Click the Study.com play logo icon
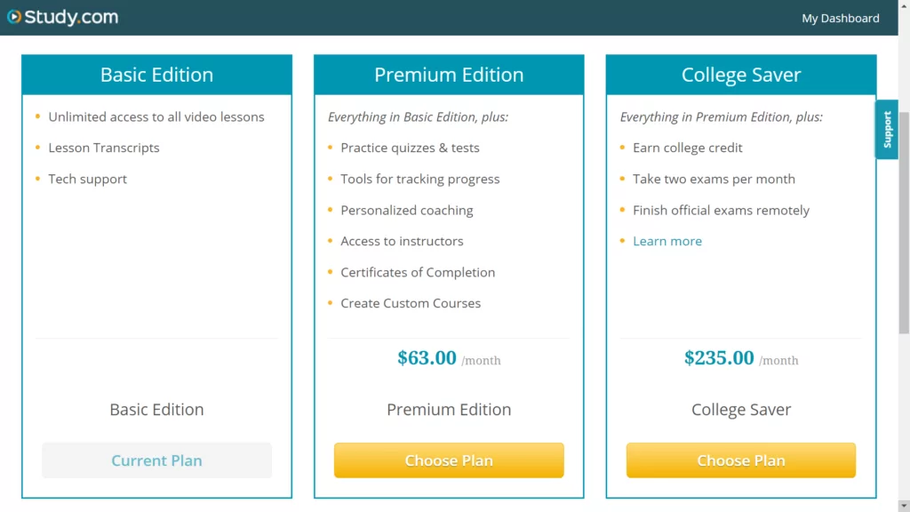The width and height of the screenshot is (910, 512). (14, 17)
